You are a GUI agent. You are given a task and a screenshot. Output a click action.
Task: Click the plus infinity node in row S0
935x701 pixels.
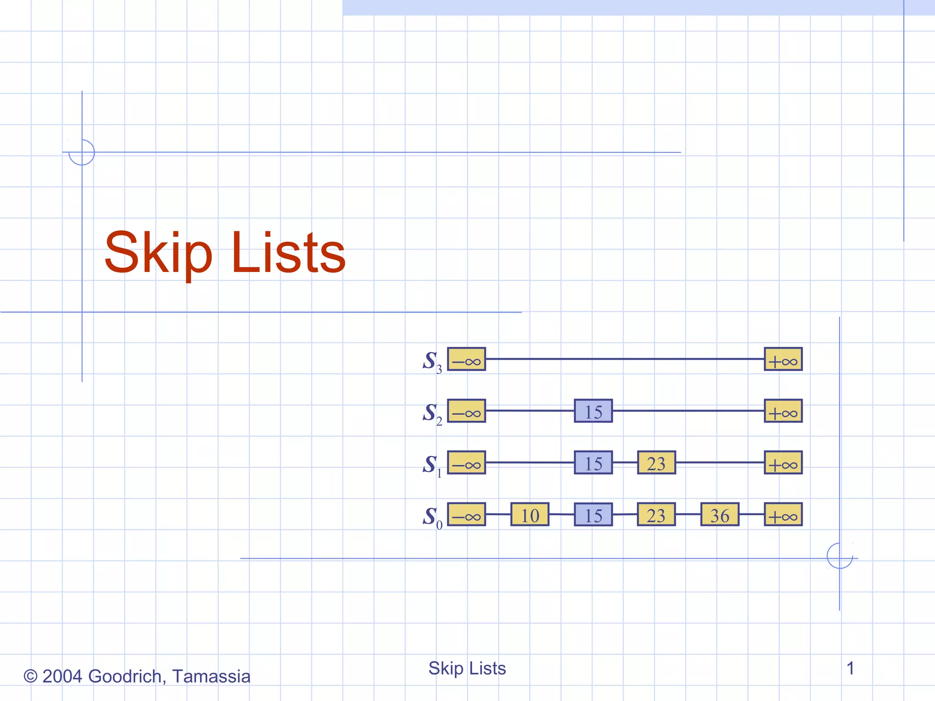coord(783,515)
